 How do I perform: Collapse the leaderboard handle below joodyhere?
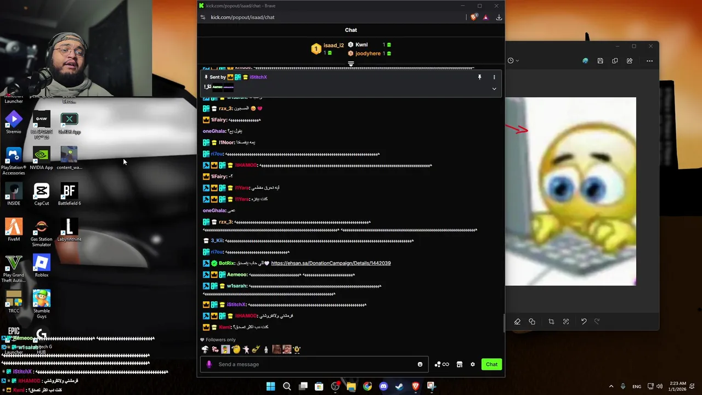pyautogui.click(x=351, y=64)
